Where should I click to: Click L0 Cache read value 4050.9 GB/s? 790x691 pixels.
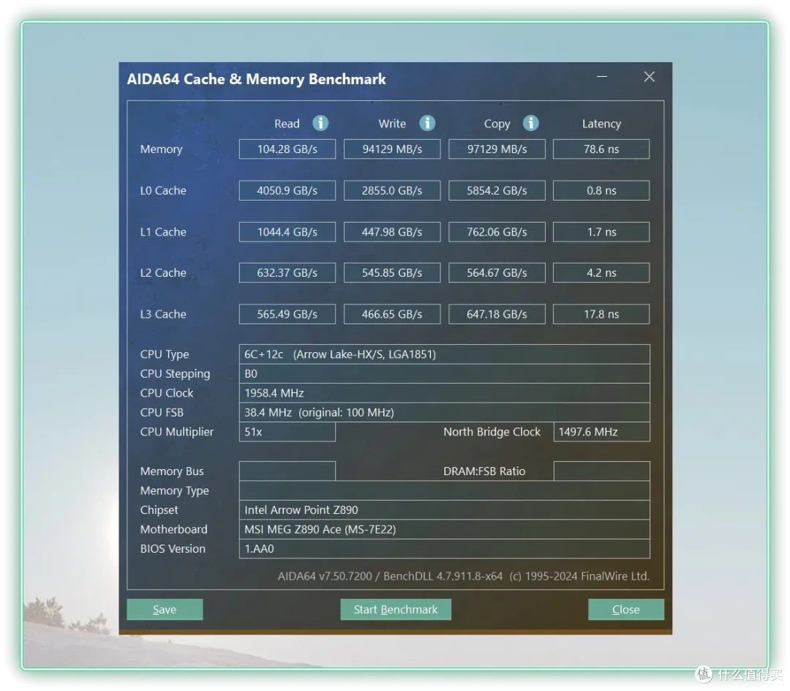[x=287, y=190]
